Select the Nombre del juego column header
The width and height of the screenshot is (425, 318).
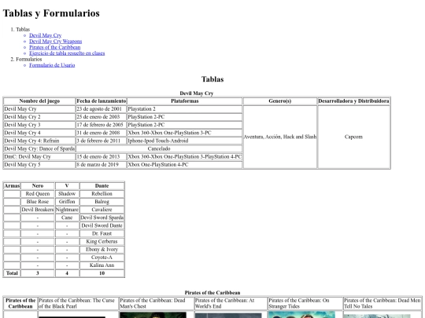(39, 101)
